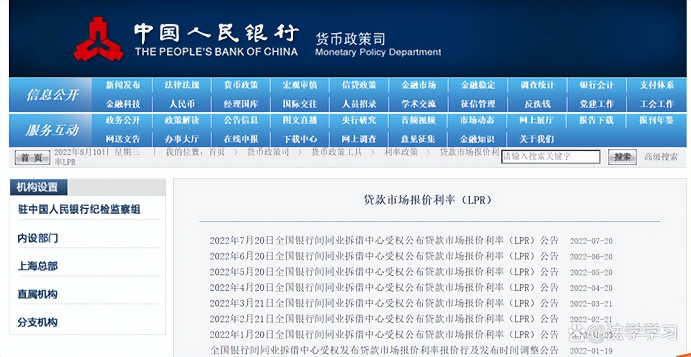Open the 货币政策 menu

(x=240, y=85)
